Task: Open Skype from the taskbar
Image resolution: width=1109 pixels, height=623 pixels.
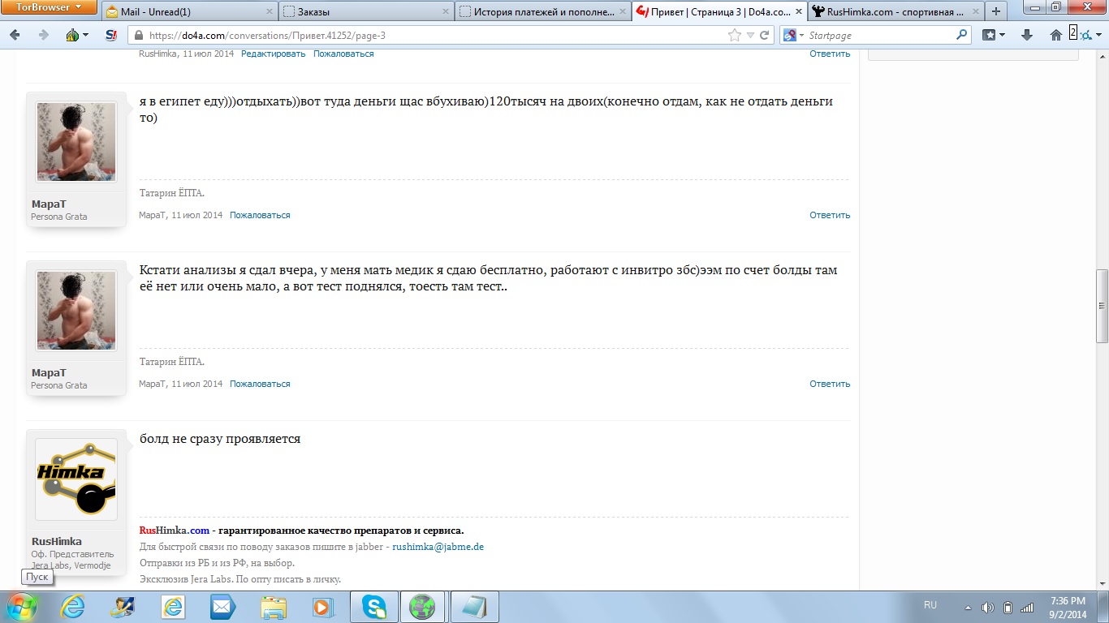Action: [374, 607]
